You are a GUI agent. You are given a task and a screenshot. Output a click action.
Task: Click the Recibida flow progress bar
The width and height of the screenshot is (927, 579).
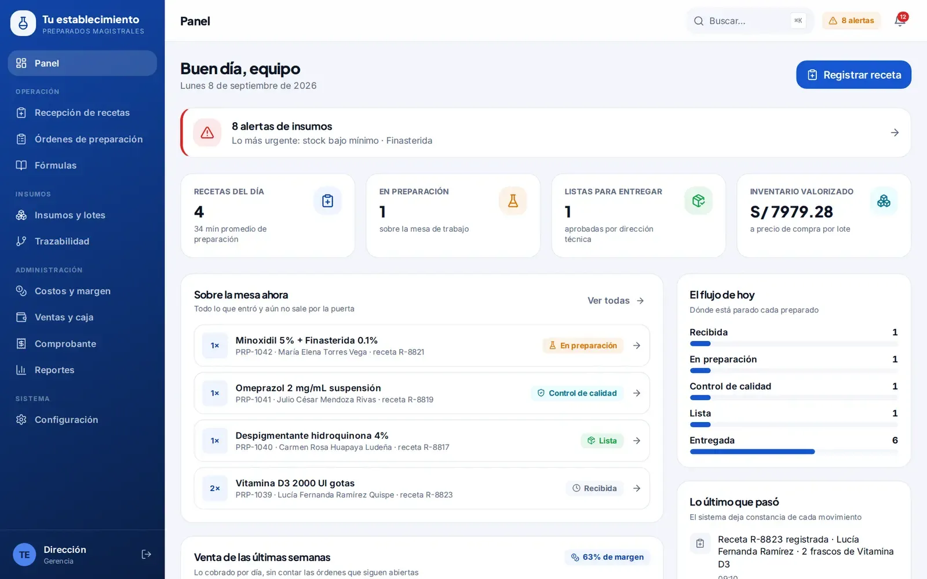point(794,343)
